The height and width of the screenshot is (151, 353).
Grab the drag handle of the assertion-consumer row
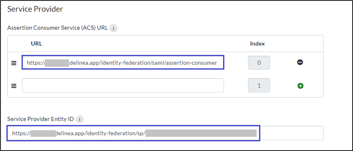[14, 63]
